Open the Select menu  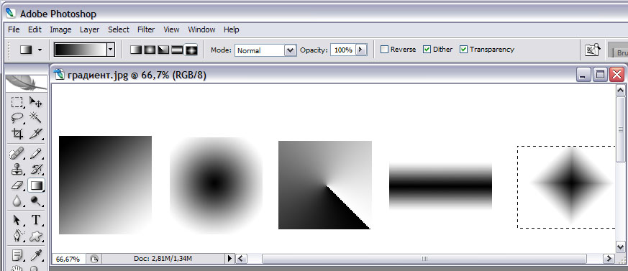[119, 29]
